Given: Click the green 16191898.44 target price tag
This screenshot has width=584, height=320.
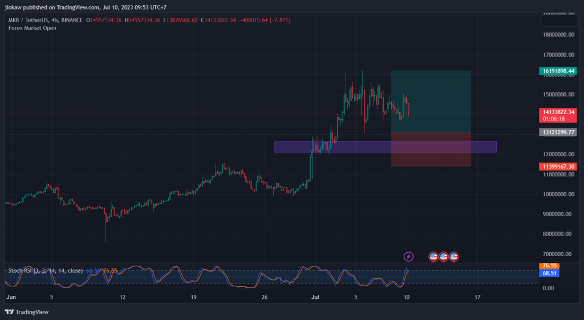Looking at the screenshot, I should [x=558, y=71].
